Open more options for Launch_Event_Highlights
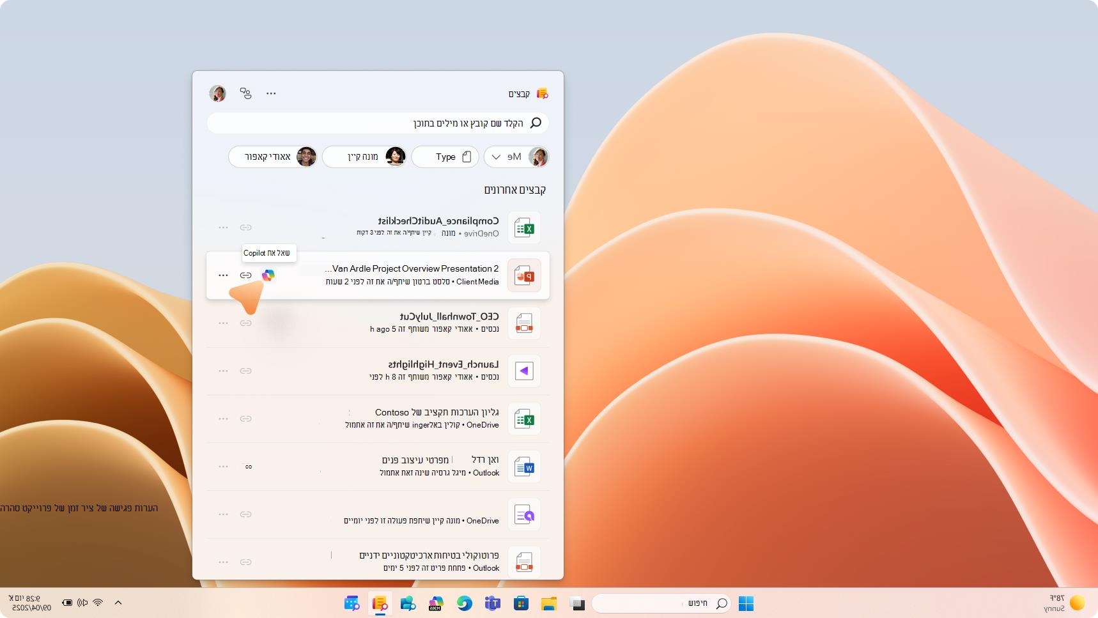 click(x=223, y=371)
